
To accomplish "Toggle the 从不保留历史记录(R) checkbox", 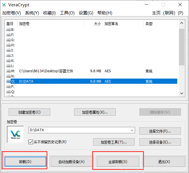I will click(31, 142).
